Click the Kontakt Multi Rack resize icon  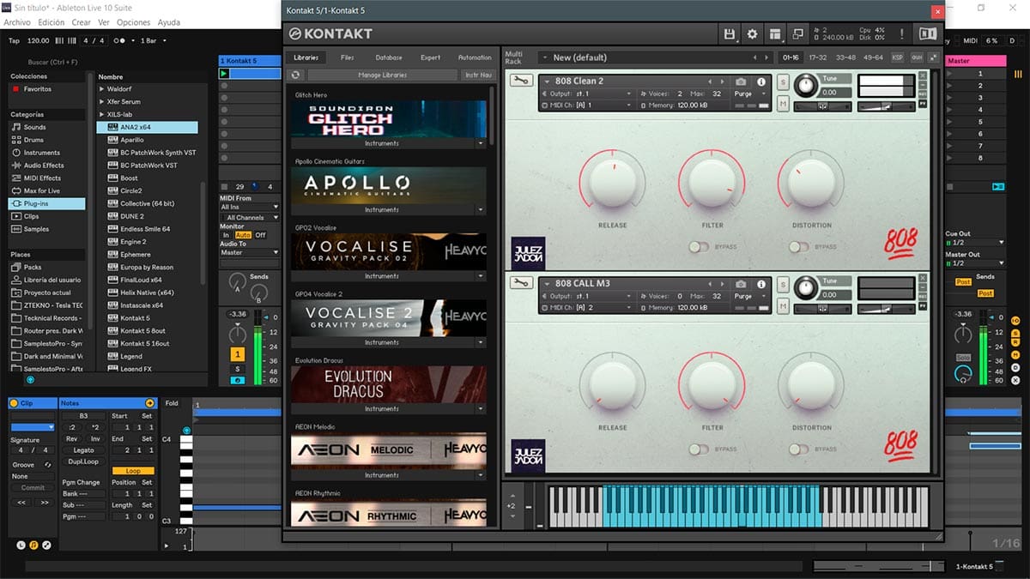pyautogui.click(x=934, y=57)
